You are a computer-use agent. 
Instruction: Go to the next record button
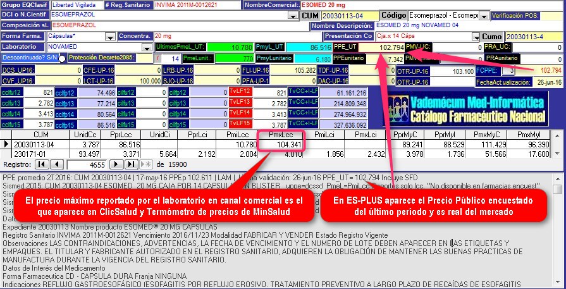(x=116, y=165)
